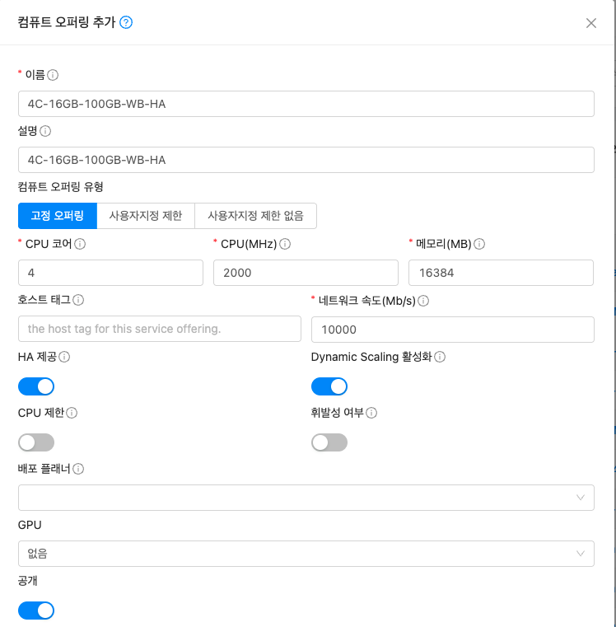616x627 pixels.
Task: Click the info icon next to 이름
Action: point(53,75)
